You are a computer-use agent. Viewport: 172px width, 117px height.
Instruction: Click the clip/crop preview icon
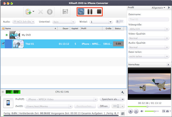pyautogui.click(x=164, y=111)
